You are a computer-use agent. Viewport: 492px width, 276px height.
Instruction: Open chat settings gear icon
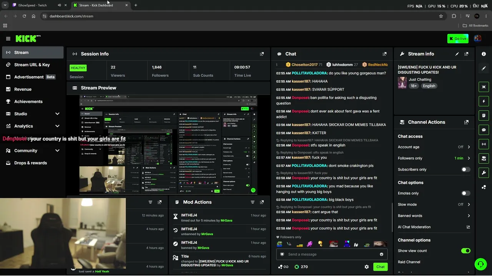pyautogui.click(x=366, y=267)
